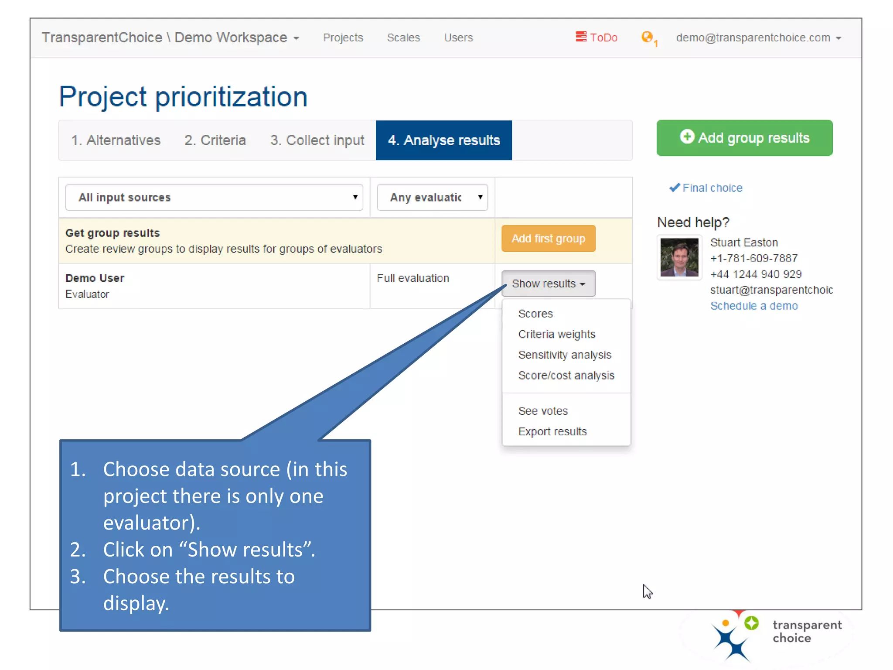Screen dimensions: 893x670
Task: Follow the Schedule a demo link
Action: 753,306
